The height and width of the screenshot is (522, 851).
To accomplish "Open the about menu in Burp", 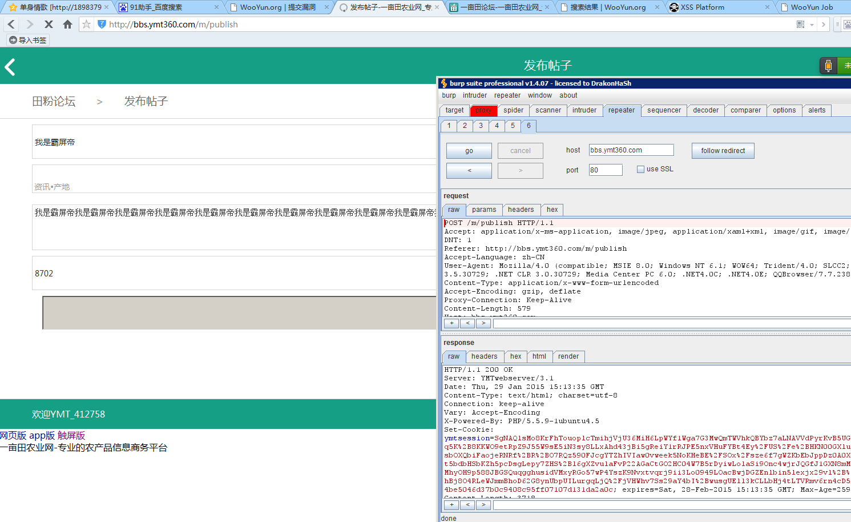I will pyautogui.click(x=568, y=95).
